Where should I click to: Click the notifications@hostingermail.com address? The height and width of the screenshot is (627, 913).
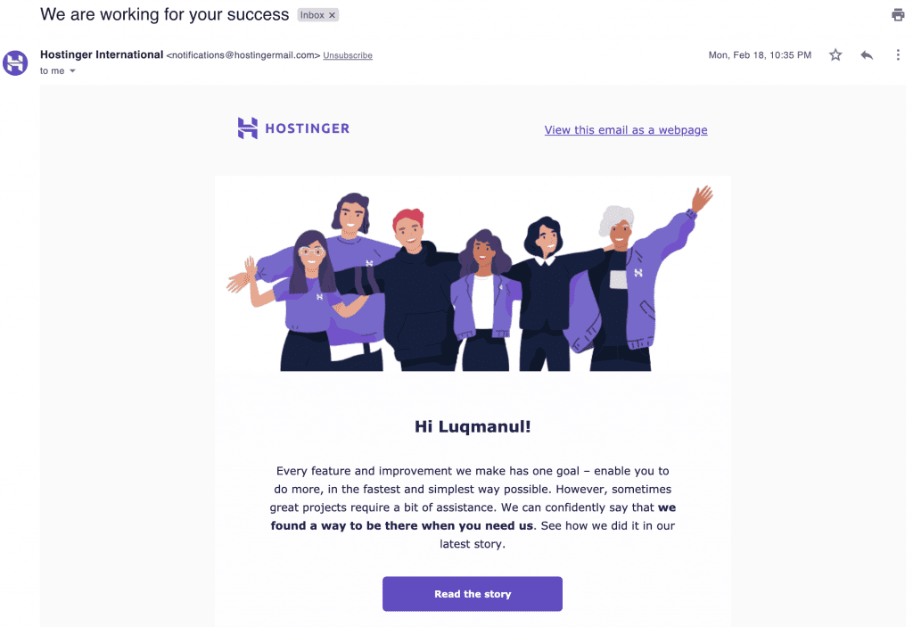point(243,55)
